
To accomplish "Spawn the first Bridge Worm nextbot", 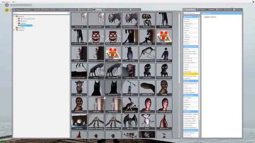I will [96, 37].
